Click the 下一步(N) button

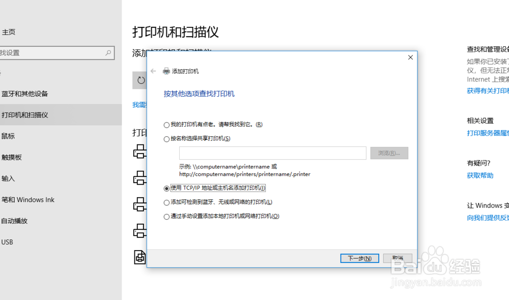click(x=359, y=258)
